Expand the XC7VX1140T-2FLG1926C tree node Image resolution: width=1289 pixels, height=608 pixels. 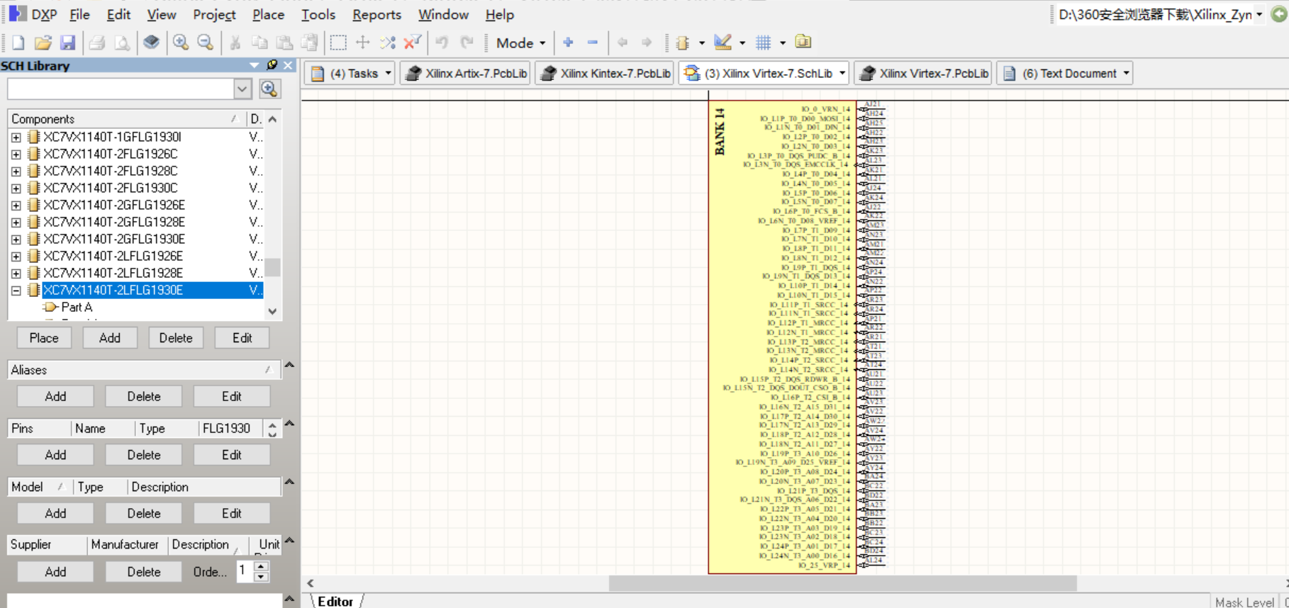16,154
